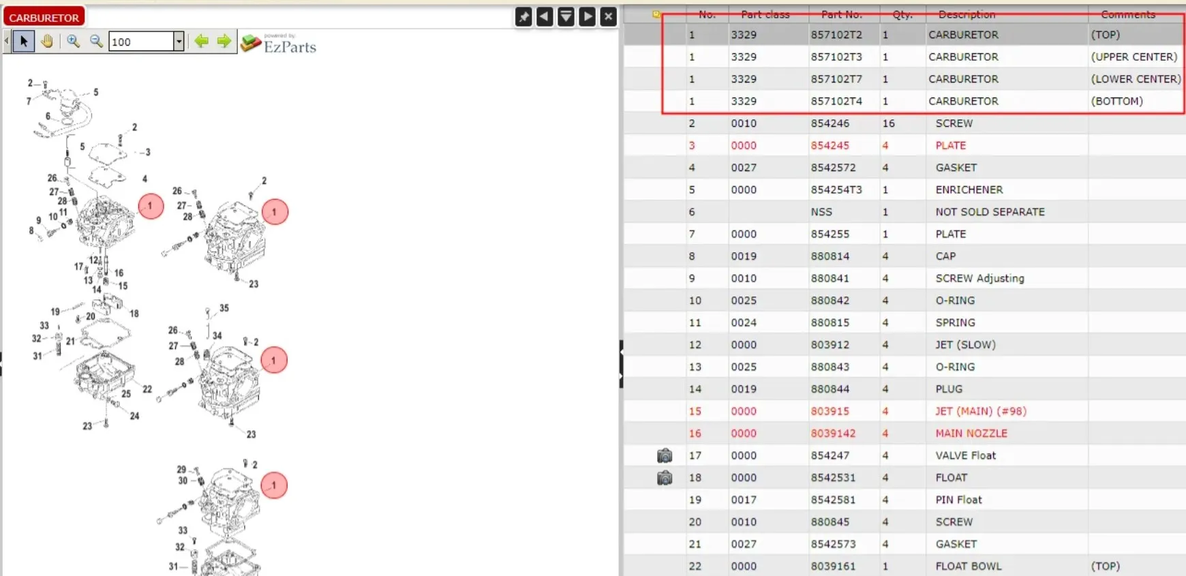The height and width of the screenshot is (576, 1186).
Task: Click callout 18 in the diagram
Action: point(134,314)
